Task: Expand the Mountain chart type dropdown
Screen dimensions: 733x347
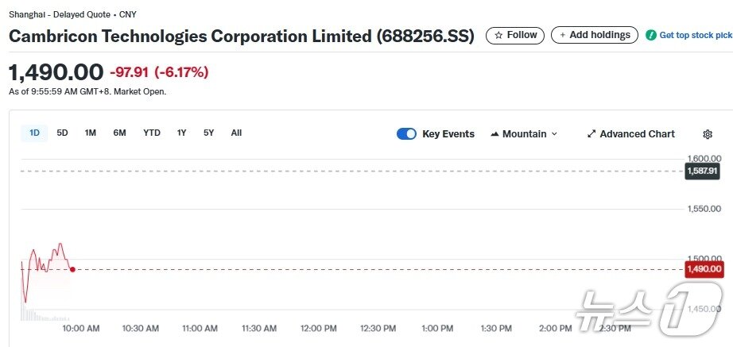Action: click(554, 134)
